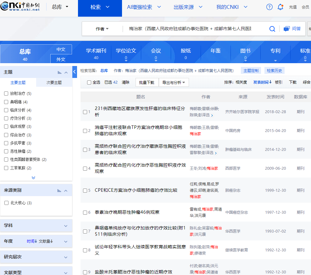Viewport: 311px width, 275px height.
Task: Open chart icon in 主题 panel header
Action: (x=59, y=72)
